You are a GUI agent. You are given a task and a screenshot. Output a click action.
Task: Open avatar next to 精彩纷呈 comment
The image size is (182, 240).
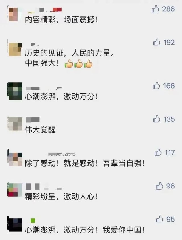pyautogui.click(x=14, y=190)
